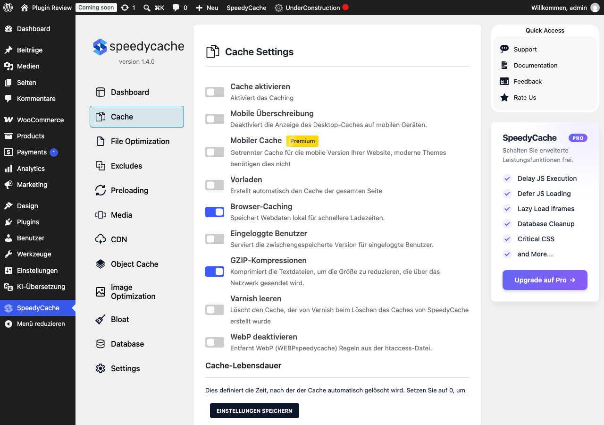This screenshot has width=604, height=425.
Task: Click the File Optimization page icon
Action: (x=100, y=141)
